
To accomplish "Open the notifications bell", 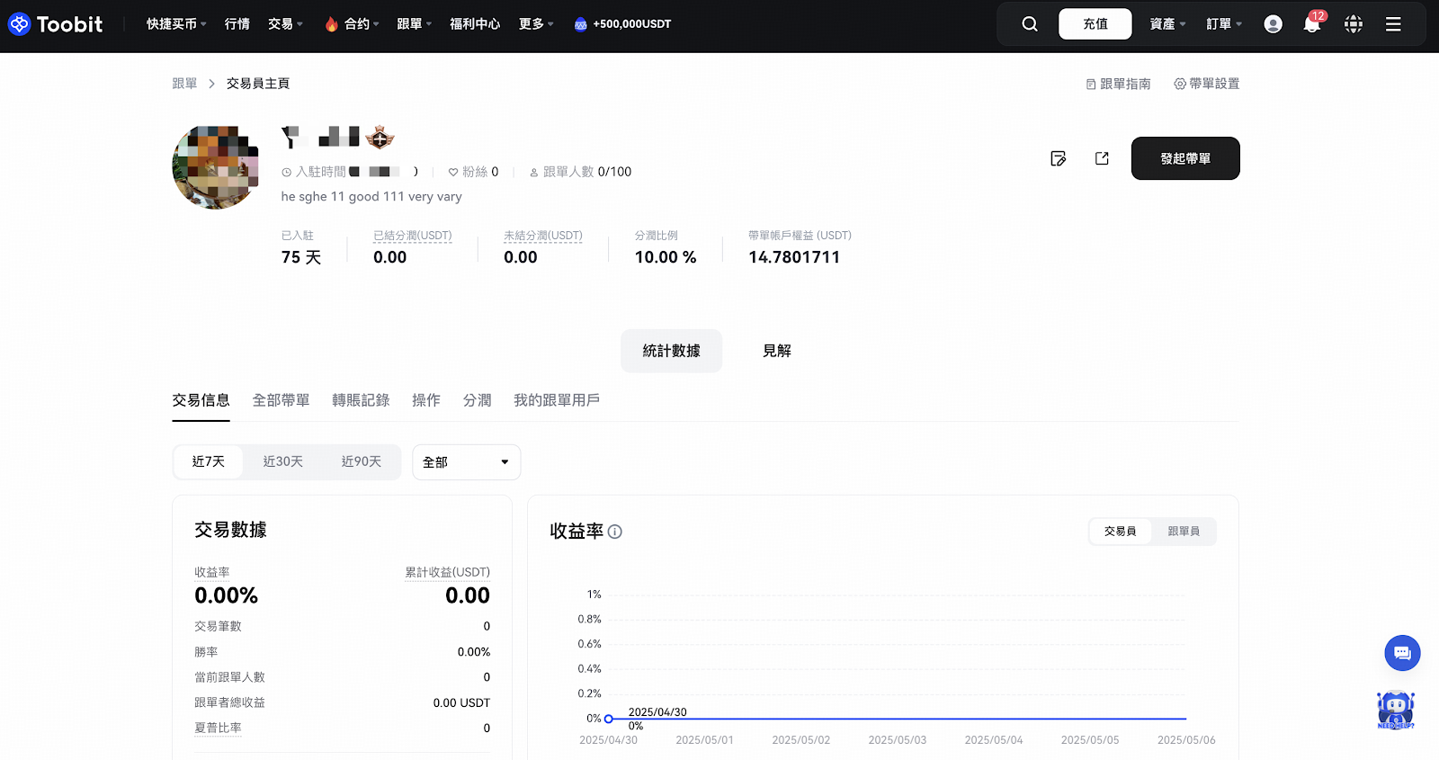I will coord(1311,24).
